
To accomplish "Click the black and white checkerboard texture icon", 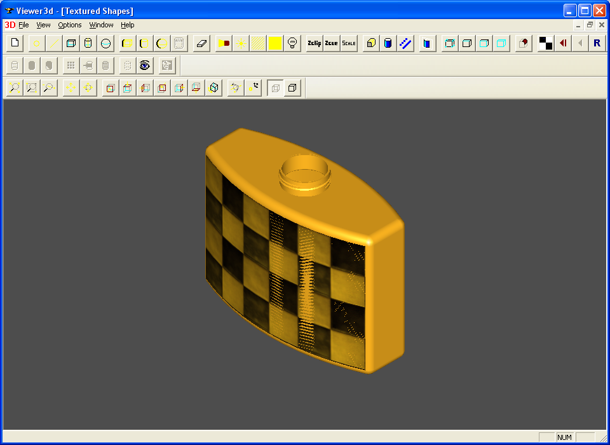I will 545,43.
